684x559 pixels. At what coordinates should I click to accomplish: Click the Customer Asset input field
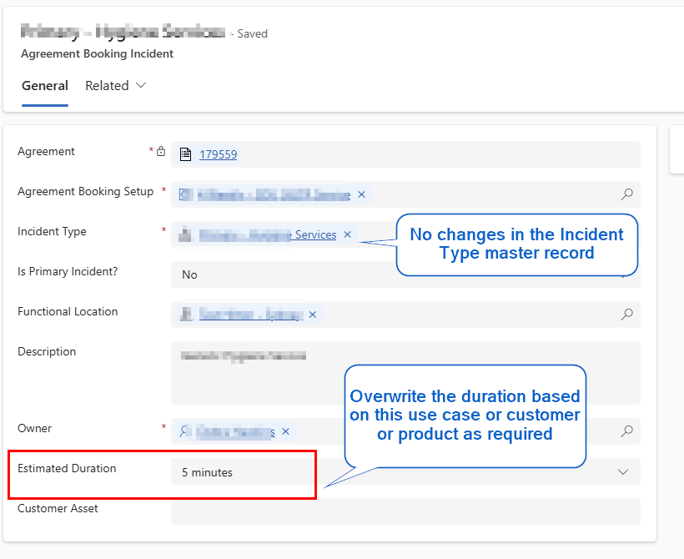click(x=405, y=511)
